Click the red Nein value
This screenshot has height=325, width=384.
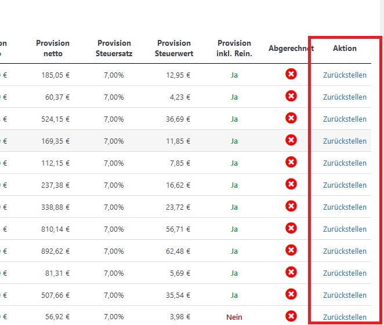pos(234,317)
